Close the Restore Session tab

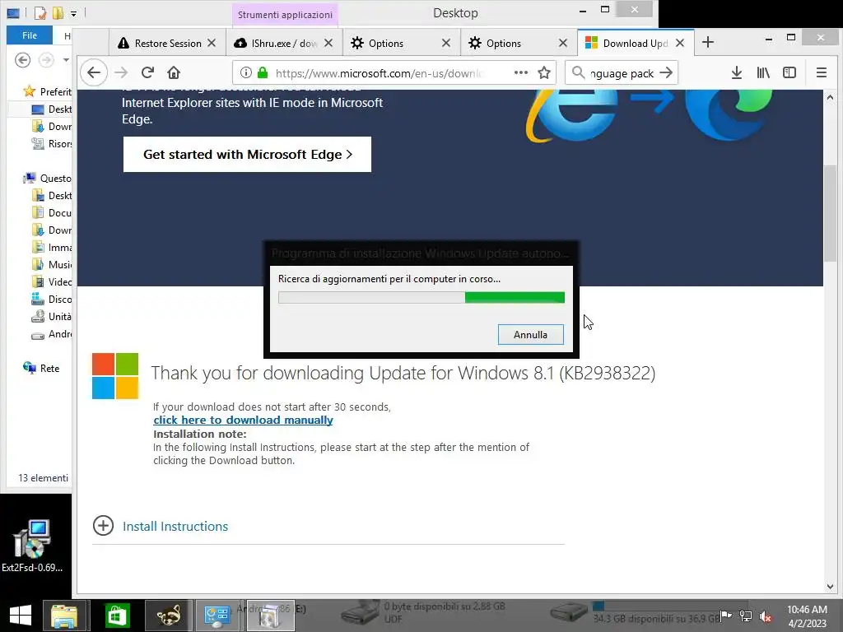tap(212, 43)
